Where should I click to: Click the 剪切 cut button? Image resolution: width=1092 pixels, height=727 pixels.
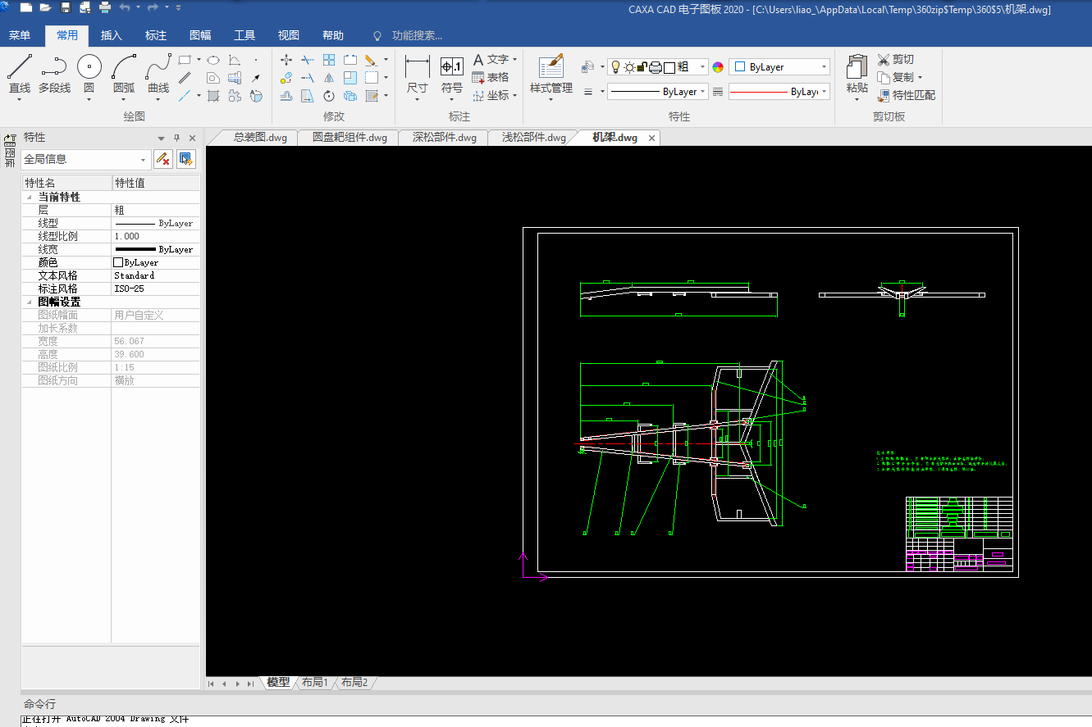[x=895, y=59]
